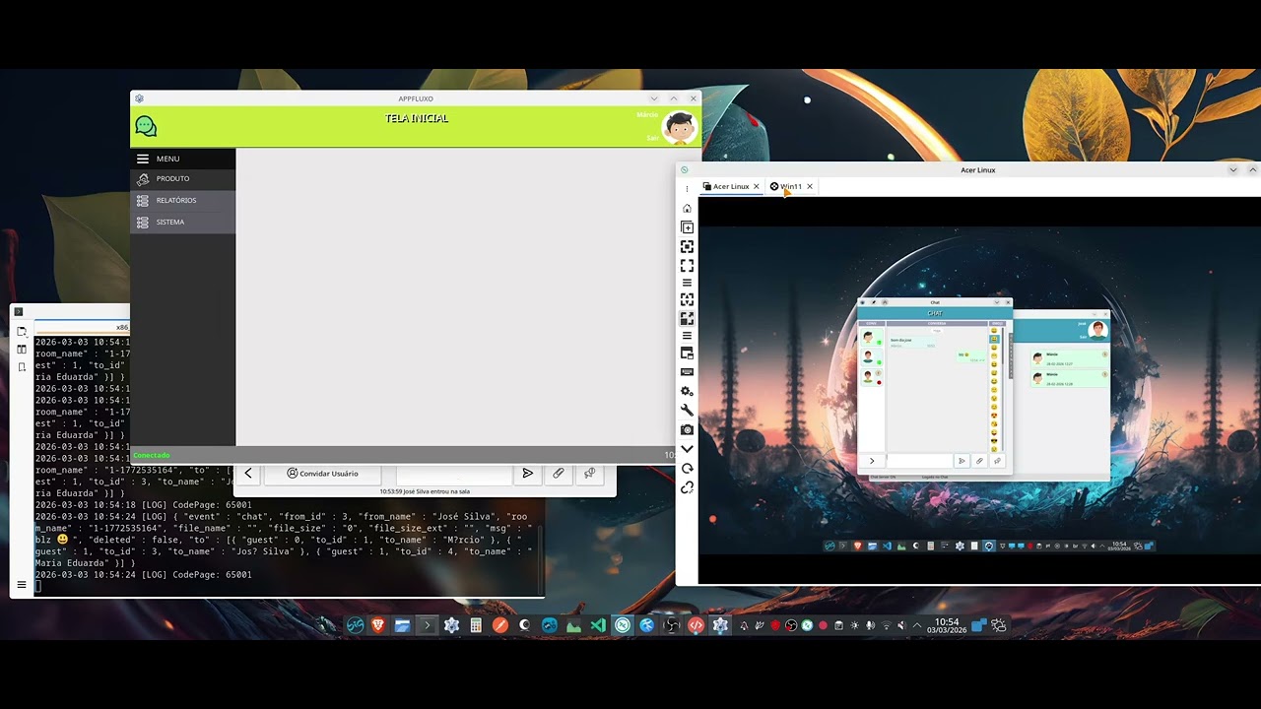Click the Convidar Usuário button
The height and width of the screenshot is (709, 1261).
[x=322, y=474]
